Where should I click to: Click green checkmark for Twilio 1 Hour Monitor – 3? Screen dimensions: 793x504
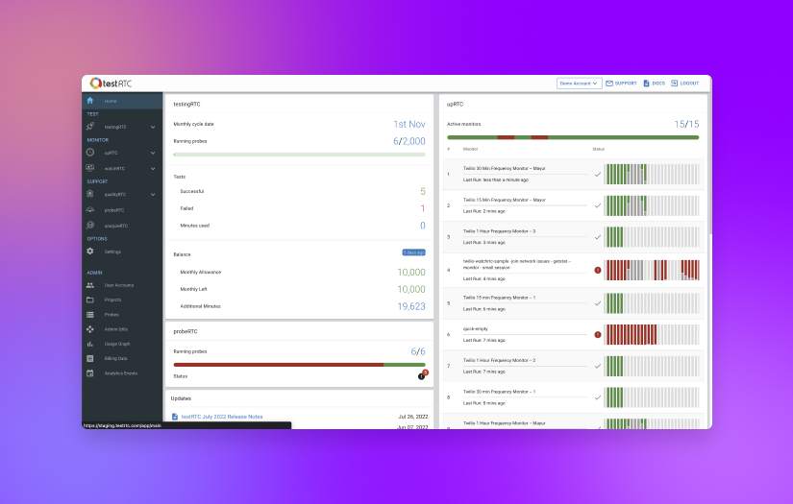[598, 237]
